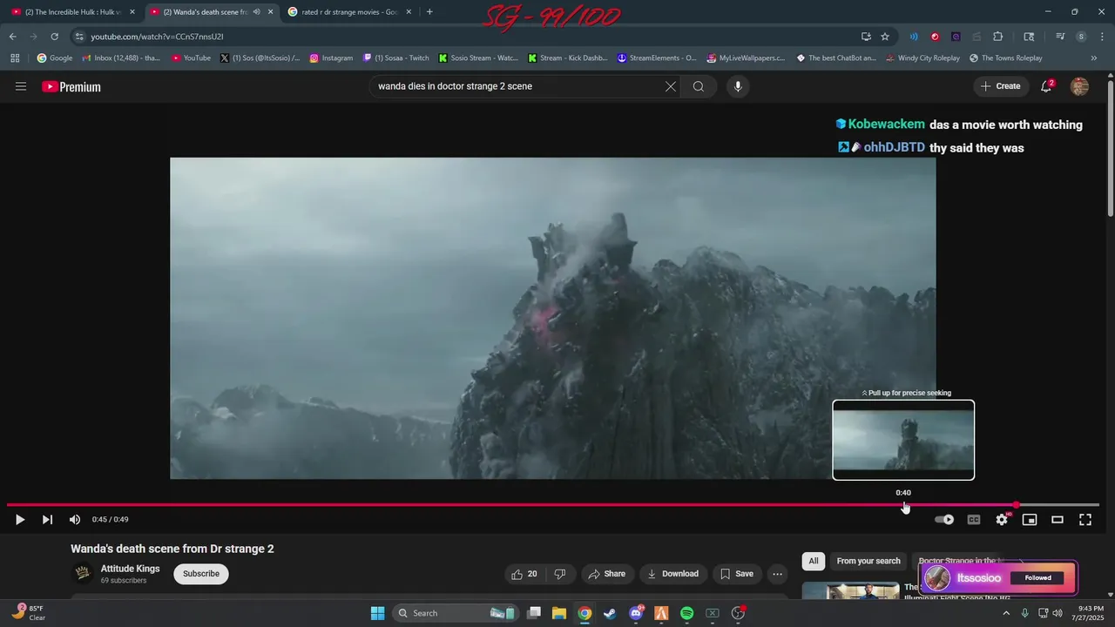Select the 'From your search' chip

click(868, 561)
